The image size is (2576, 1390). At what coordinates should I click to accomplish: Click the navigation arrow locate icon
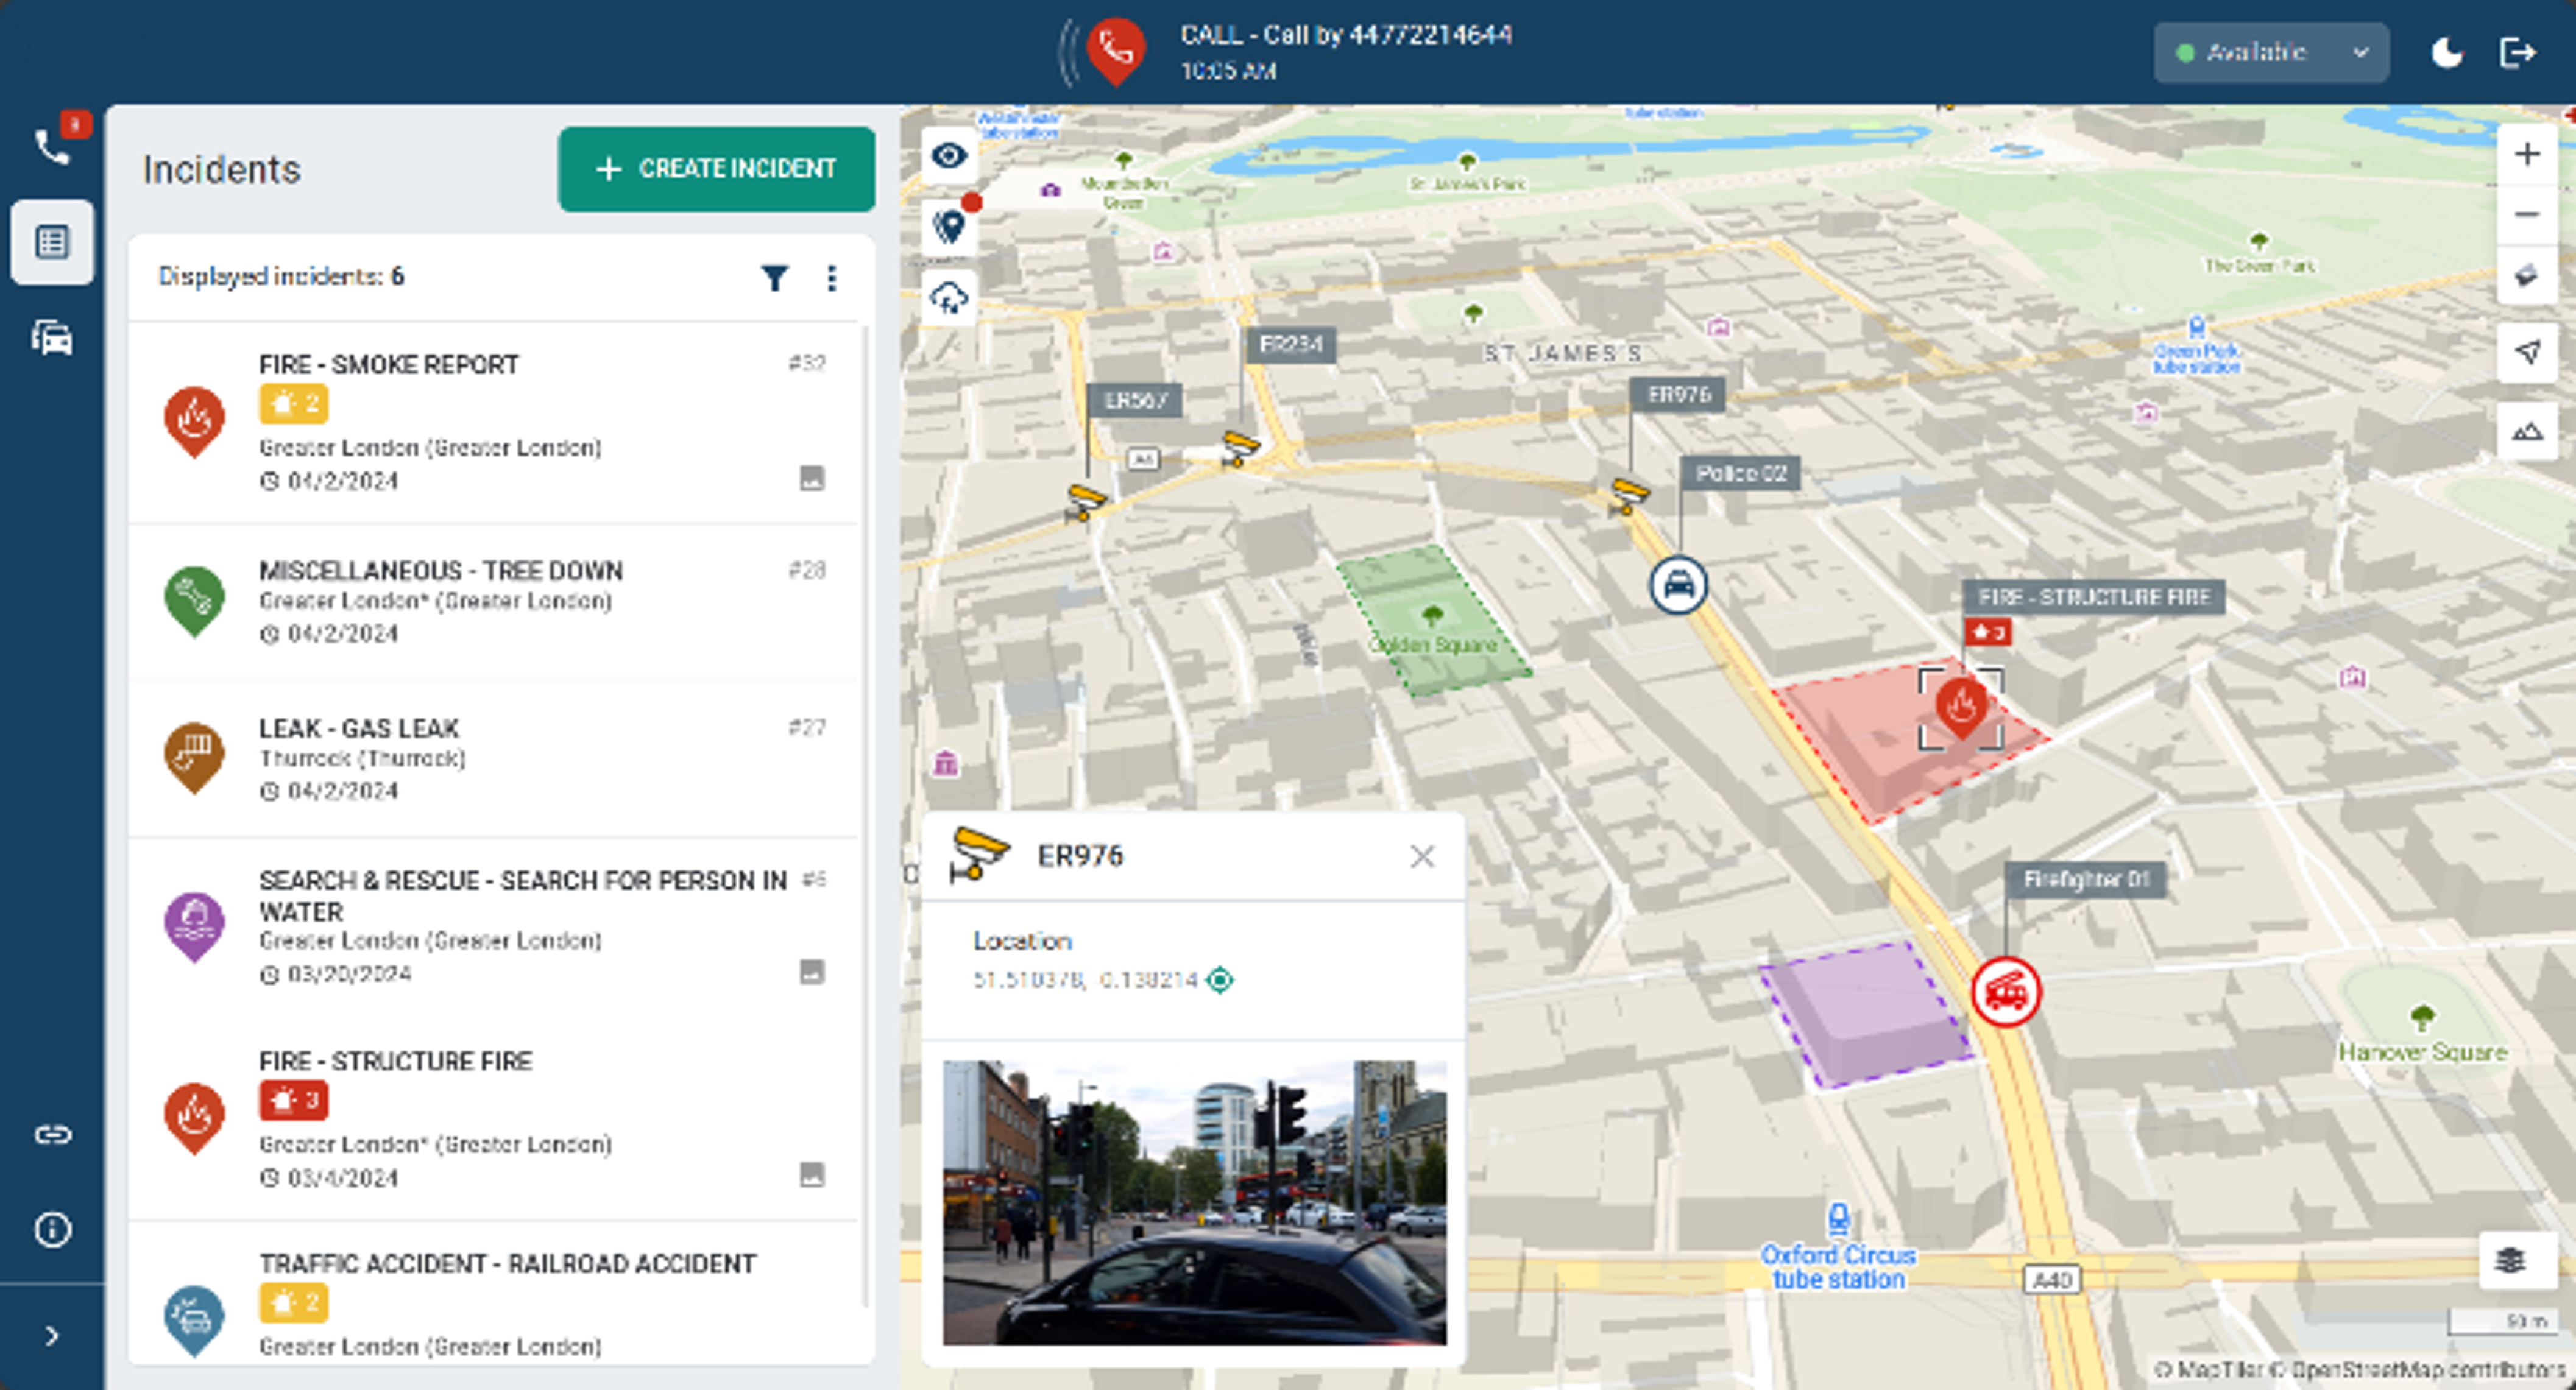2526,352
